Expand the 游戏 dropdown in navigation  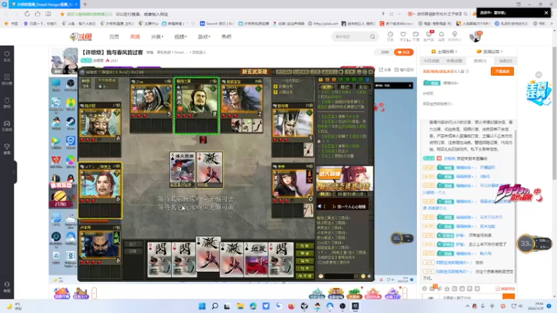click(x=204, y=37)
